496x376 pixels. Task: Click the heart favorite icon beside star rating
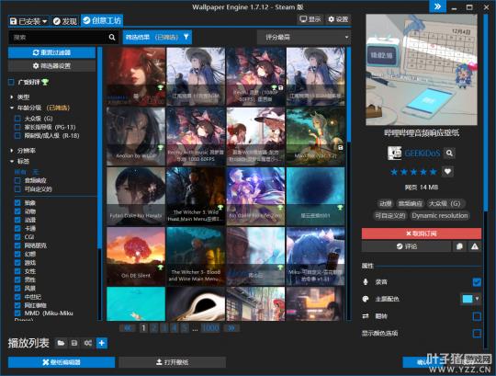447,172
